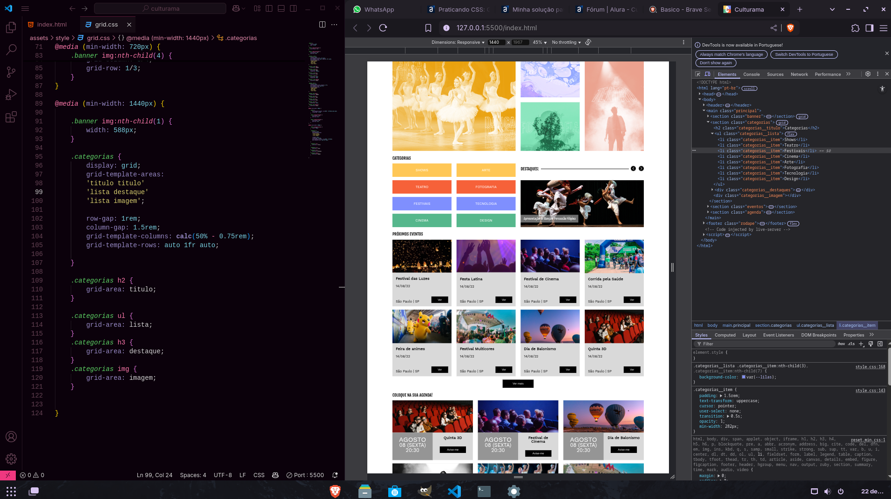This screenshot has width=891, height=499.
Task: Click the TEATRO orange category tile
Action: (x=422, y=187)
